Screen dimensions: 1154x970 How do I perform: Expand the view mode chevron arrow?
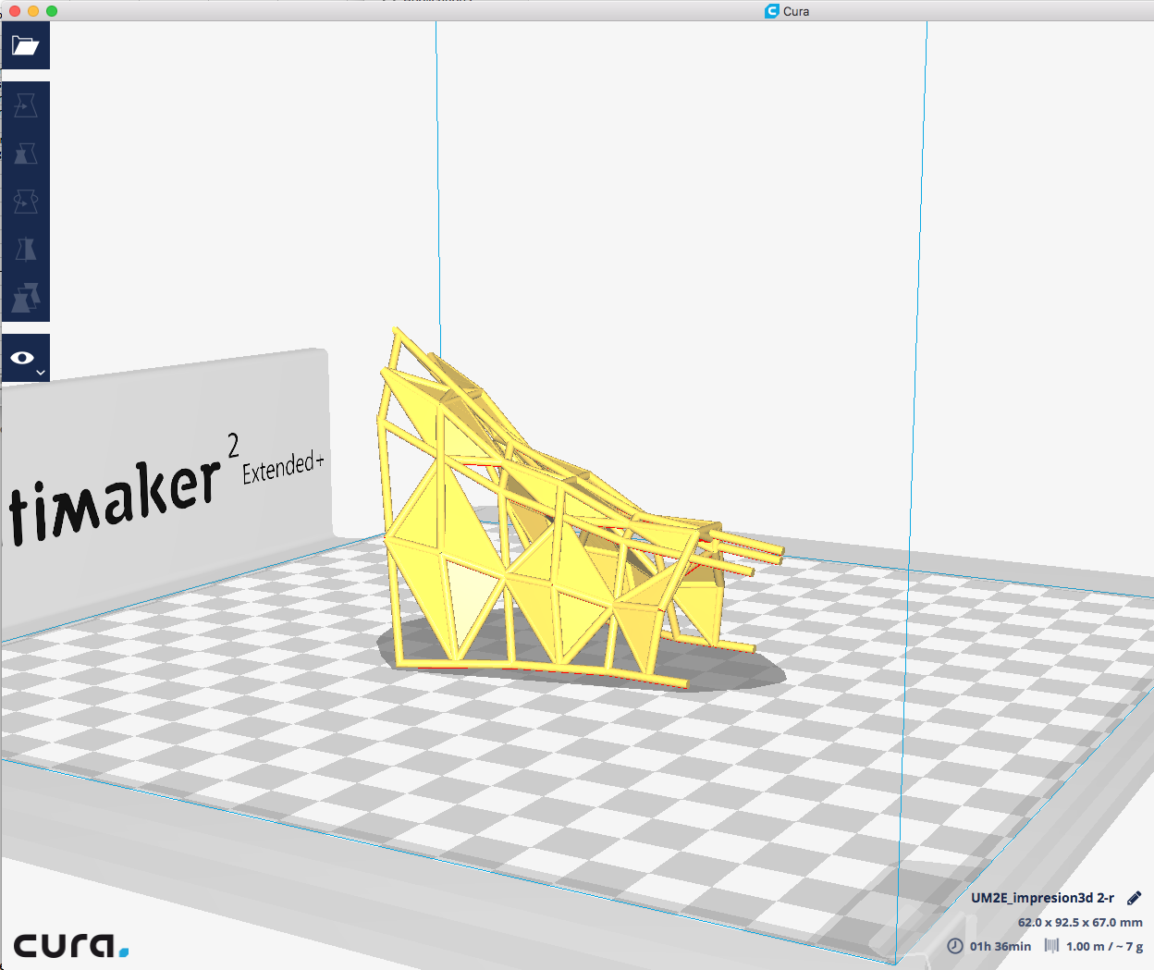pos(41,373)
